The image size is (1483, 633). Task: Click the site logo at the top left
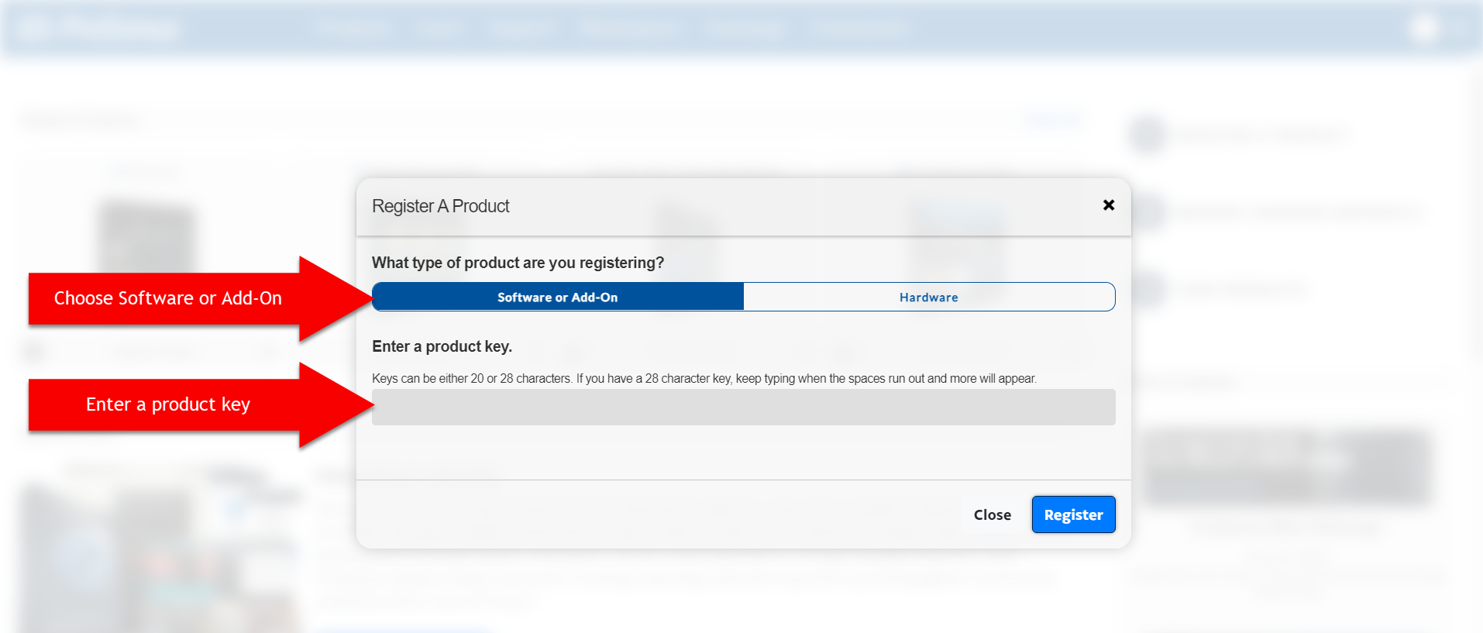click(x=101, y=28)
